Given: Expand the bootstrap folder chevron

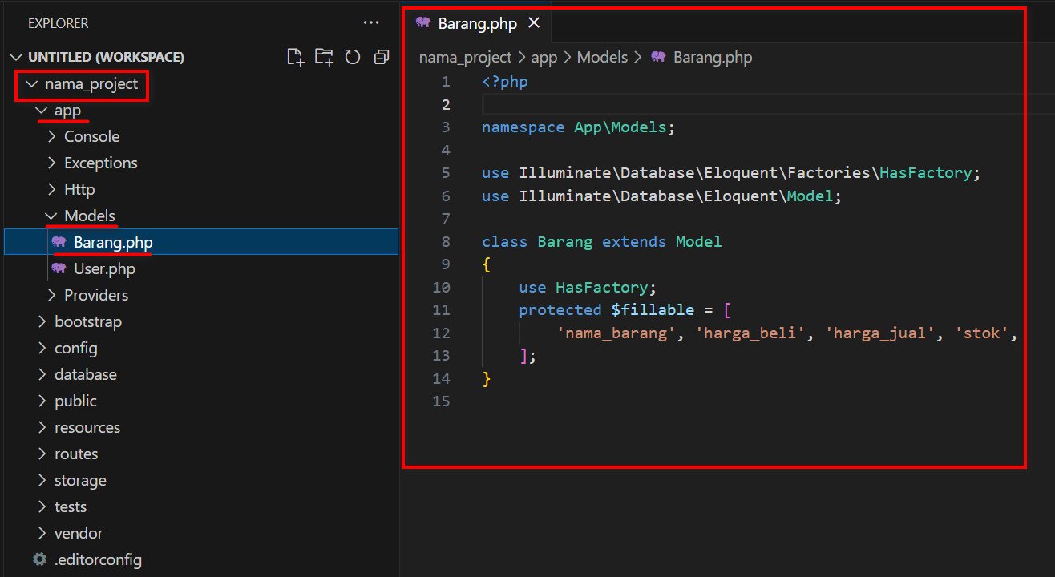Looking at the screenshot, I should click(42, 321).
